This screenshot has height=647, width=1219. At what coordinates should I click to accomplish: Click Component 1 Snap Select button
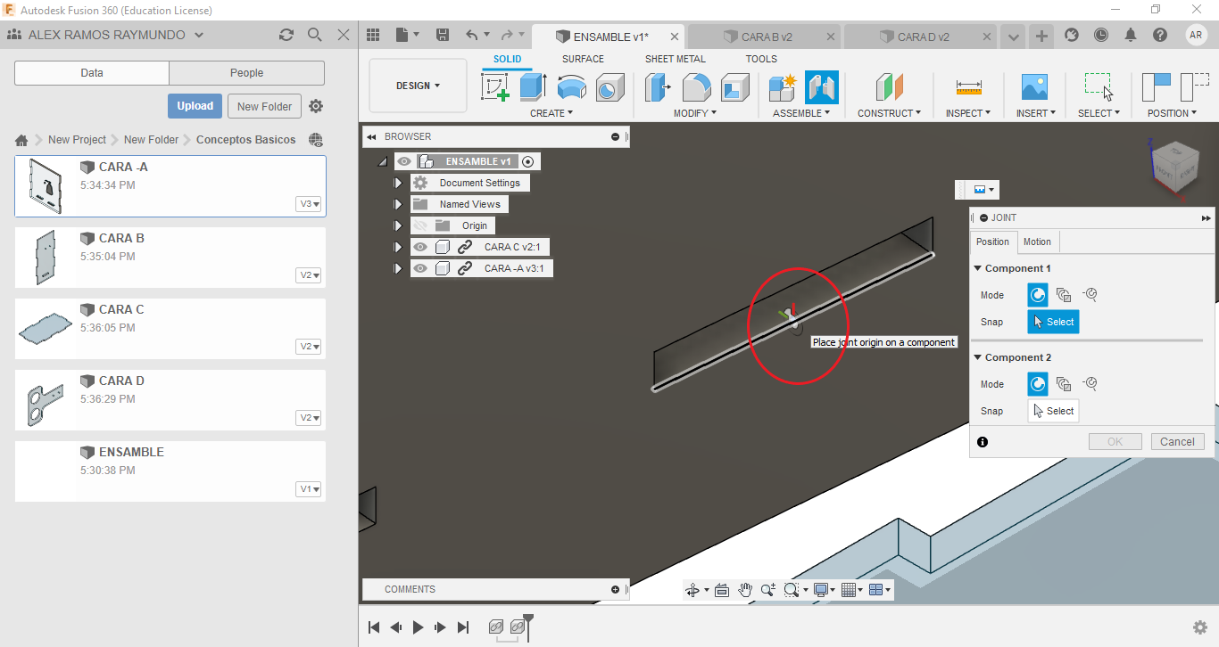(x=1053, y=322)
